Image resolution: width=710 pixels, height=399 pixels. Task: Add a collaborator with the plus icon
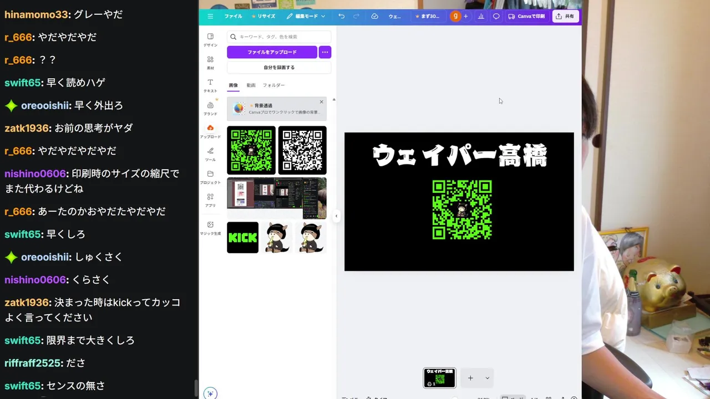466,16
